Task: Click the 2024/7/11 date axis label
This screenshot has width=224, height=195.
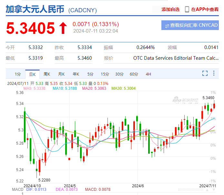Action: point(208,186)
